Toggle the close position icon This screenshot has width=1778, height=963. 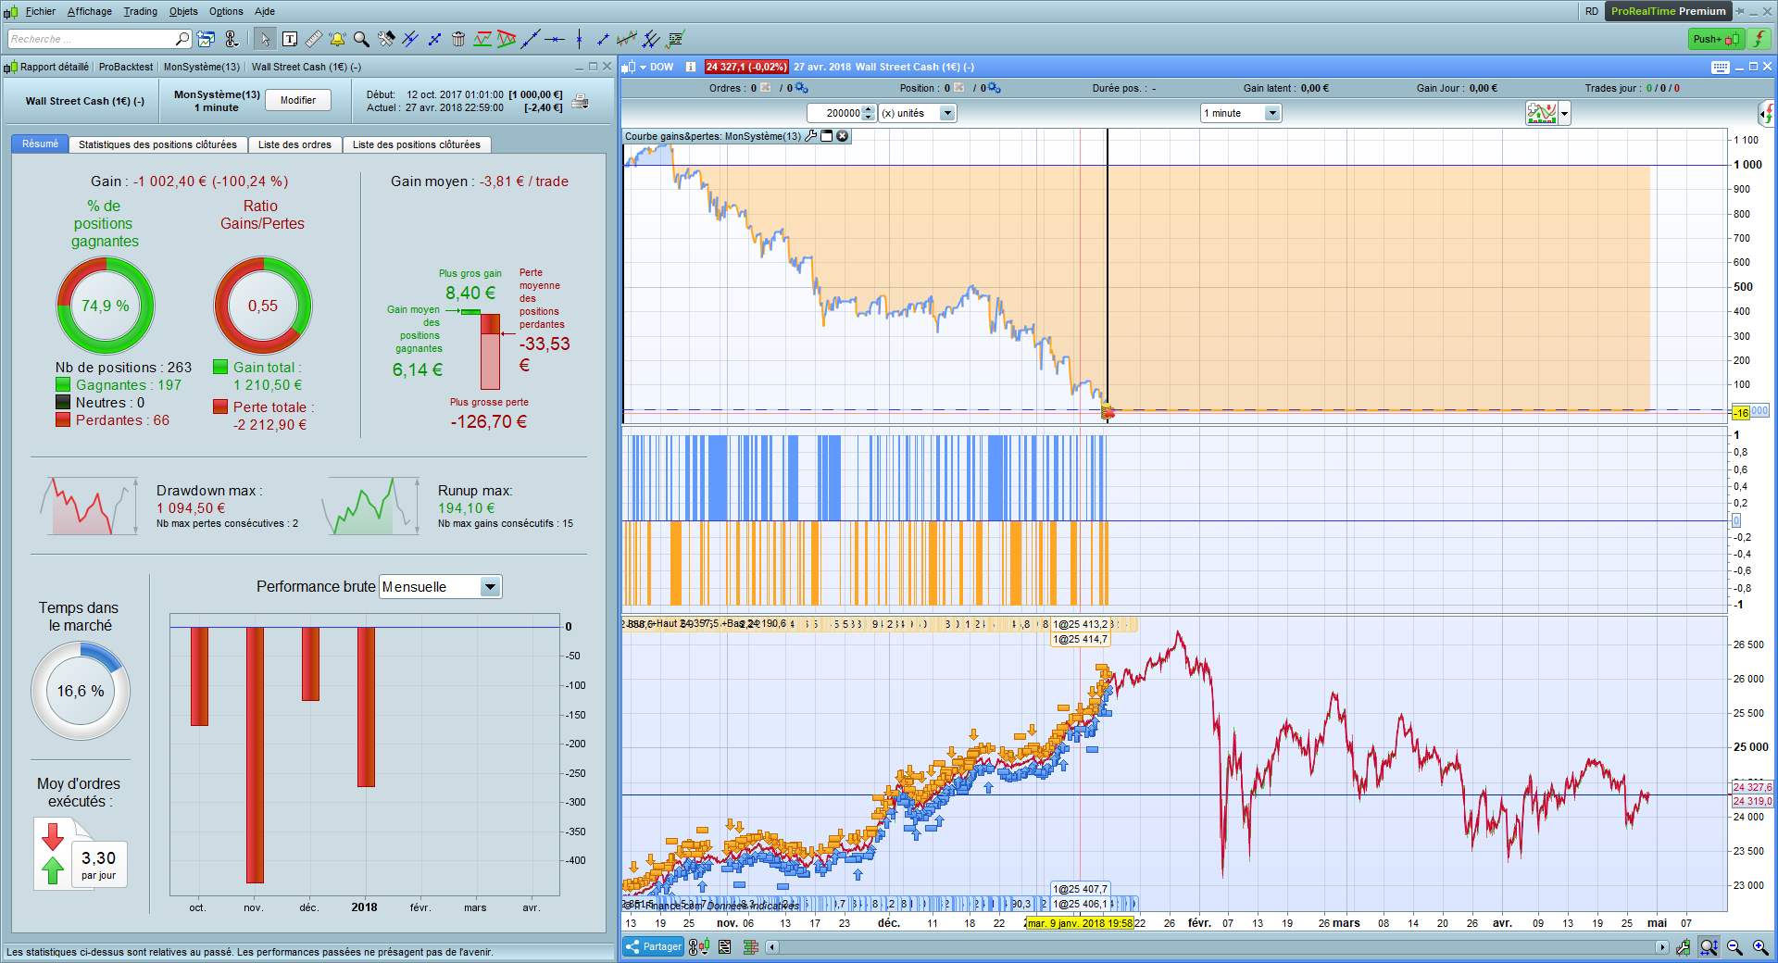pos(959,88)
